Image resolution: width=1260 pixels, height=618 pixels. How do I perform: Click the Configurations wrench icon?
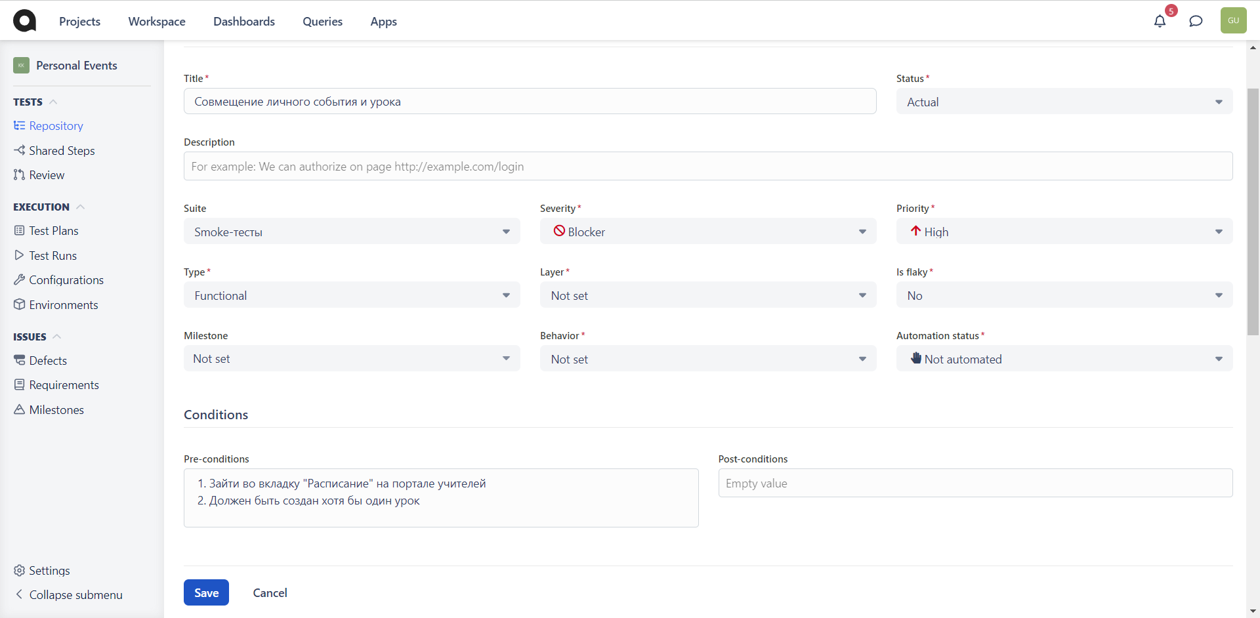coord(19,279)
